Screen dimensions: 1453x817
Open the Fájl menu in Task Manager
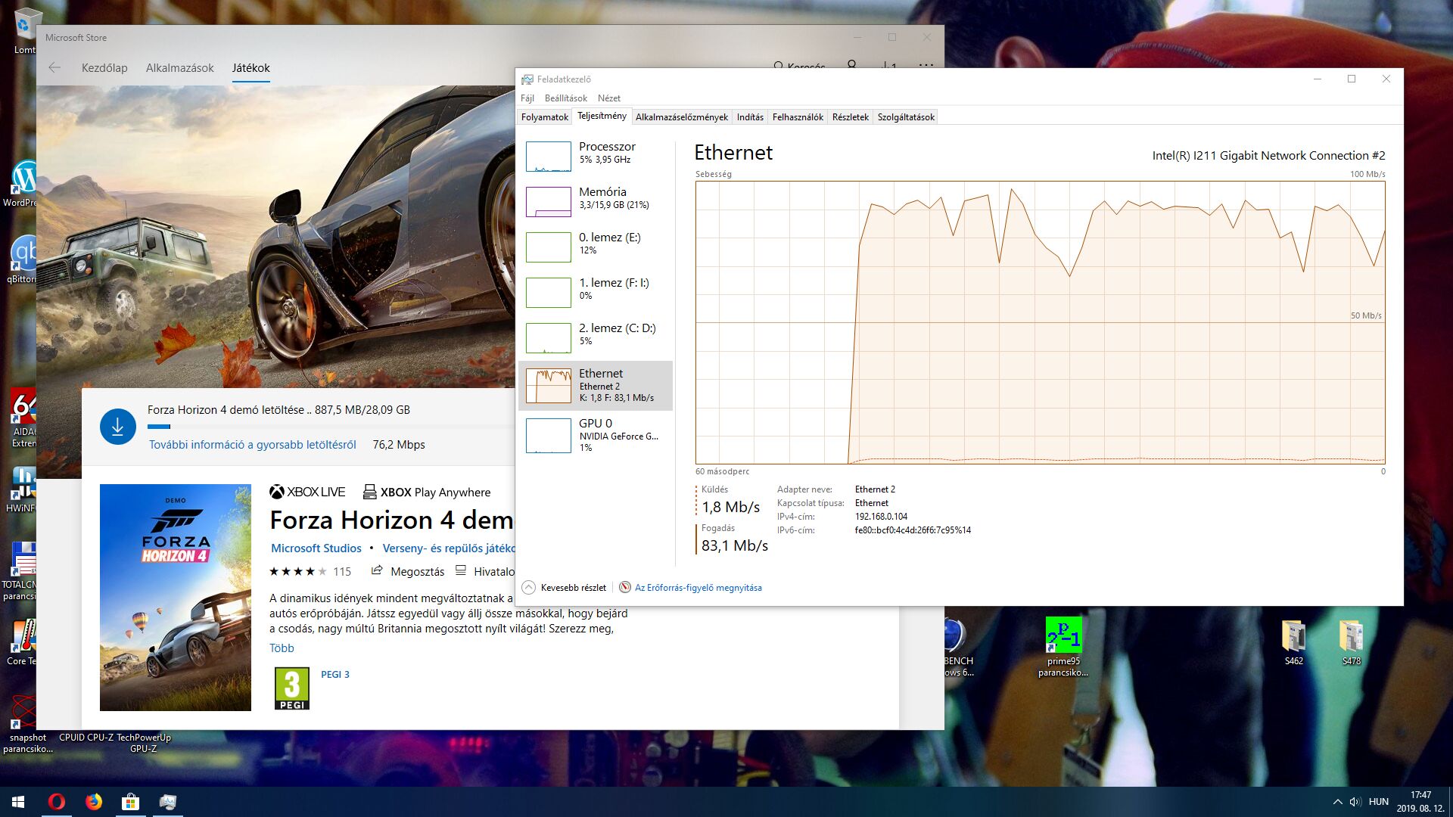(x=527, y=98)
